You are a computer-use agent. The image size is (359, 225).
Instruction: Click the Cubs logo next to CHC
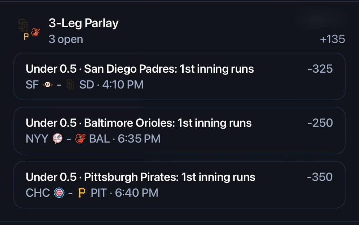coord(59,193)
